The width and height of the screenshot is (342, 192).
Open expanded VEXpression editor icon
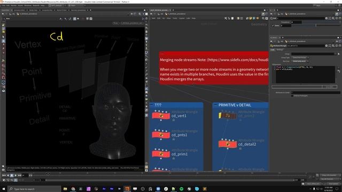[338, 71]
